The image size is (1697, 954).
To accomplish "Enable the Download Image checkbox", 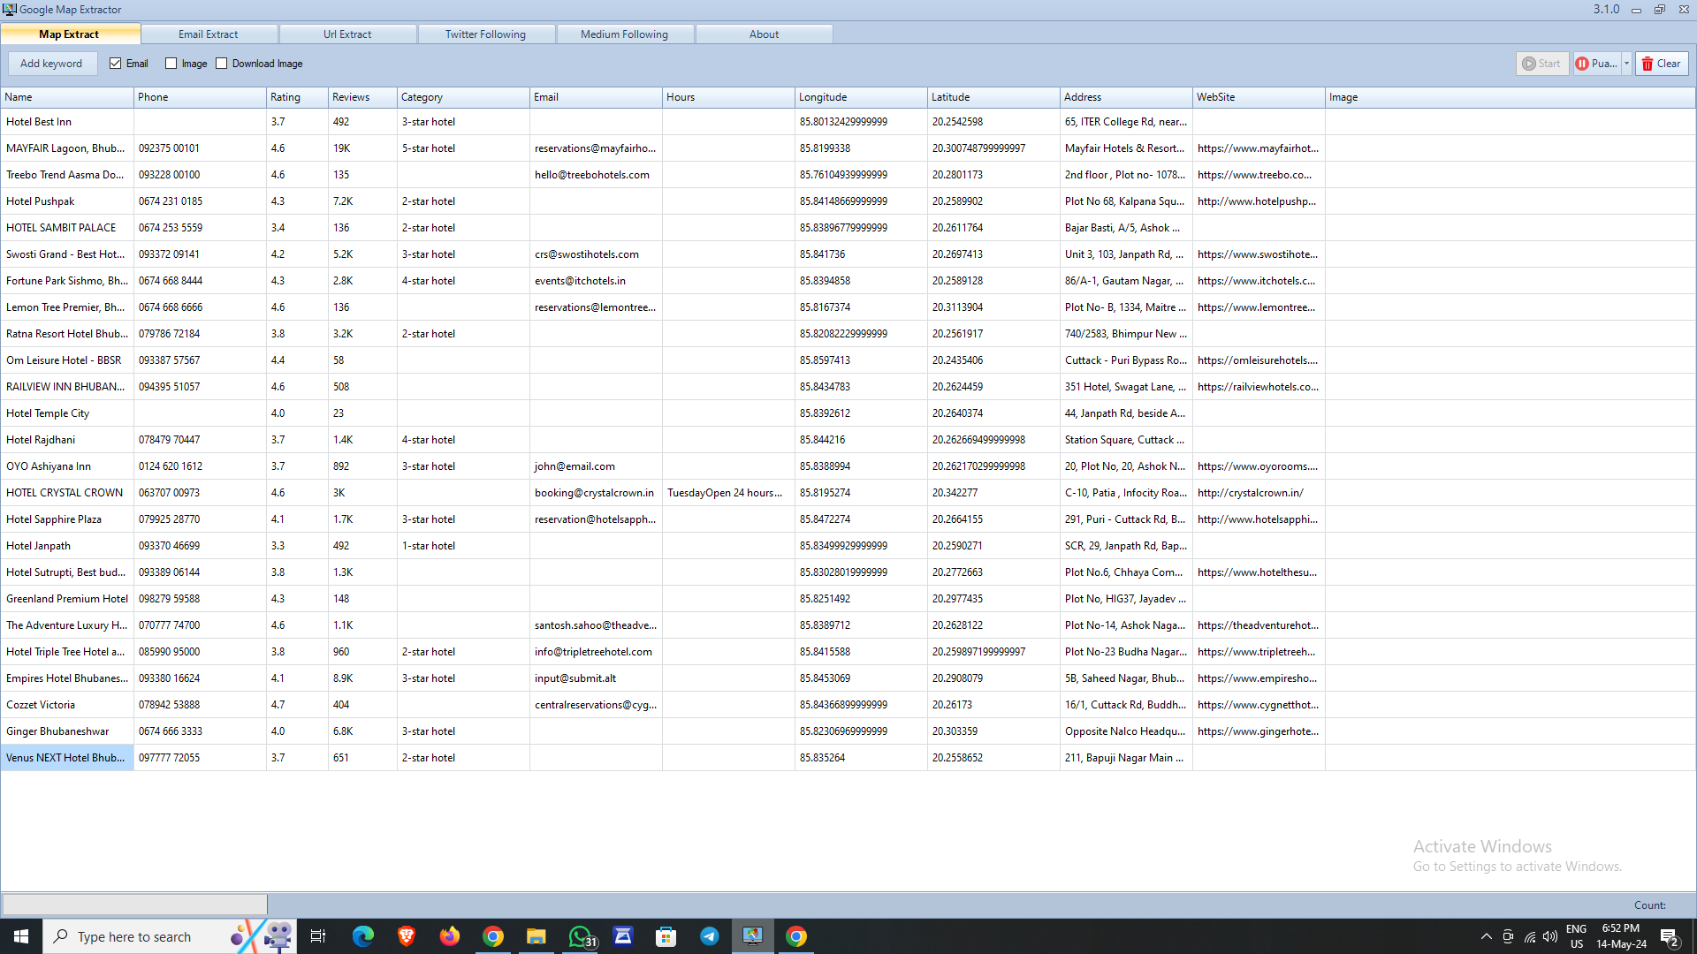I will coord(222,63).
